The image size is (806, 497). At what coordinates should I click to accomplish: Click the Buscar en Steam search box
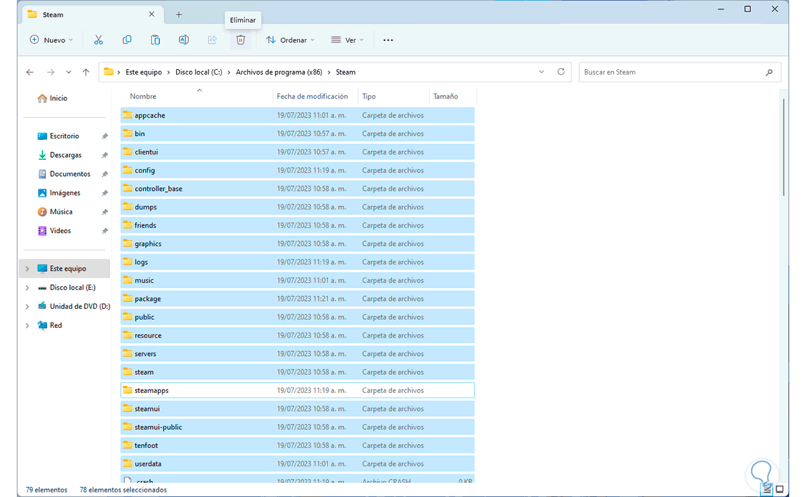click(x=672, y=72)
